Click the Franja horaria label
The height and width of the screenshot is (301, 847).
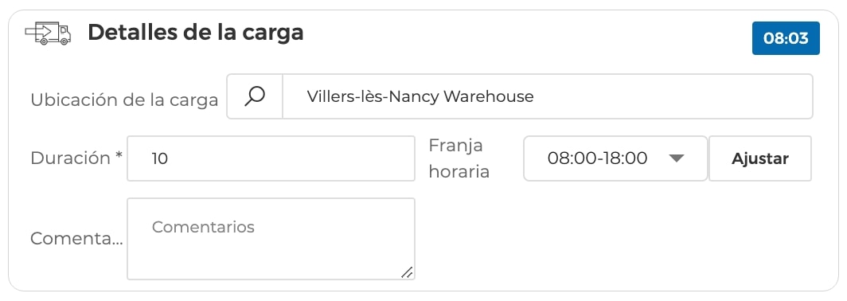459,158
